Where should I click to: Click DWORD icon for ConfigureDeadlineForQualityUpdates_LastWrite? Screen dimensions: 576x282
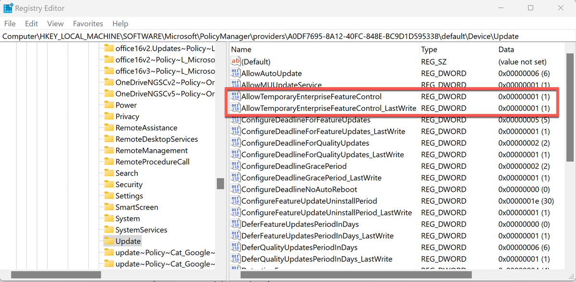pos(236,154)
